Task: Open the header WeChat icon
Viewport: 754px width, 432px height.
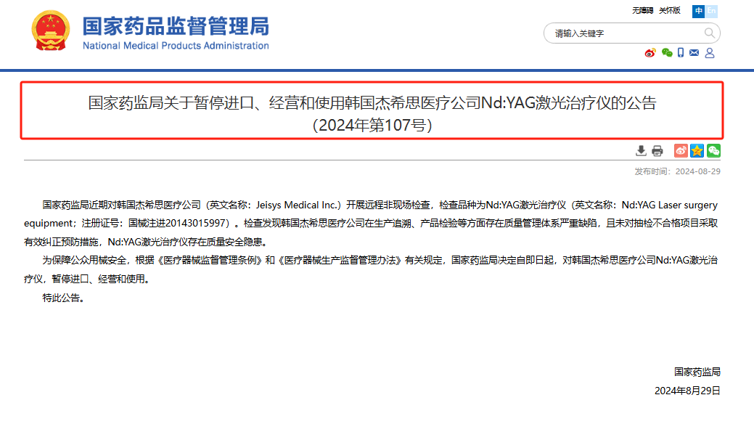Action: pyautogui.click(x=667, y=53)
